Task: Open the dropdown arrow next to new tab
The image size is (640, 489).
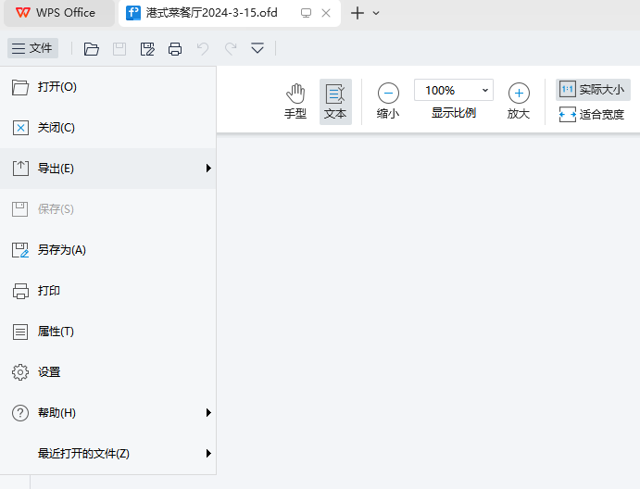Action: (x=376, y=13)
